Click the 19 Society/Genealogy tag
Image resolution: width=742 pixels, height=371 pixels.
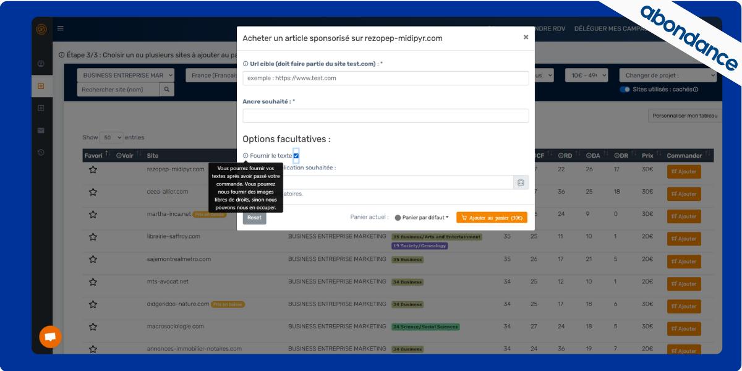(x=419, y=245)
